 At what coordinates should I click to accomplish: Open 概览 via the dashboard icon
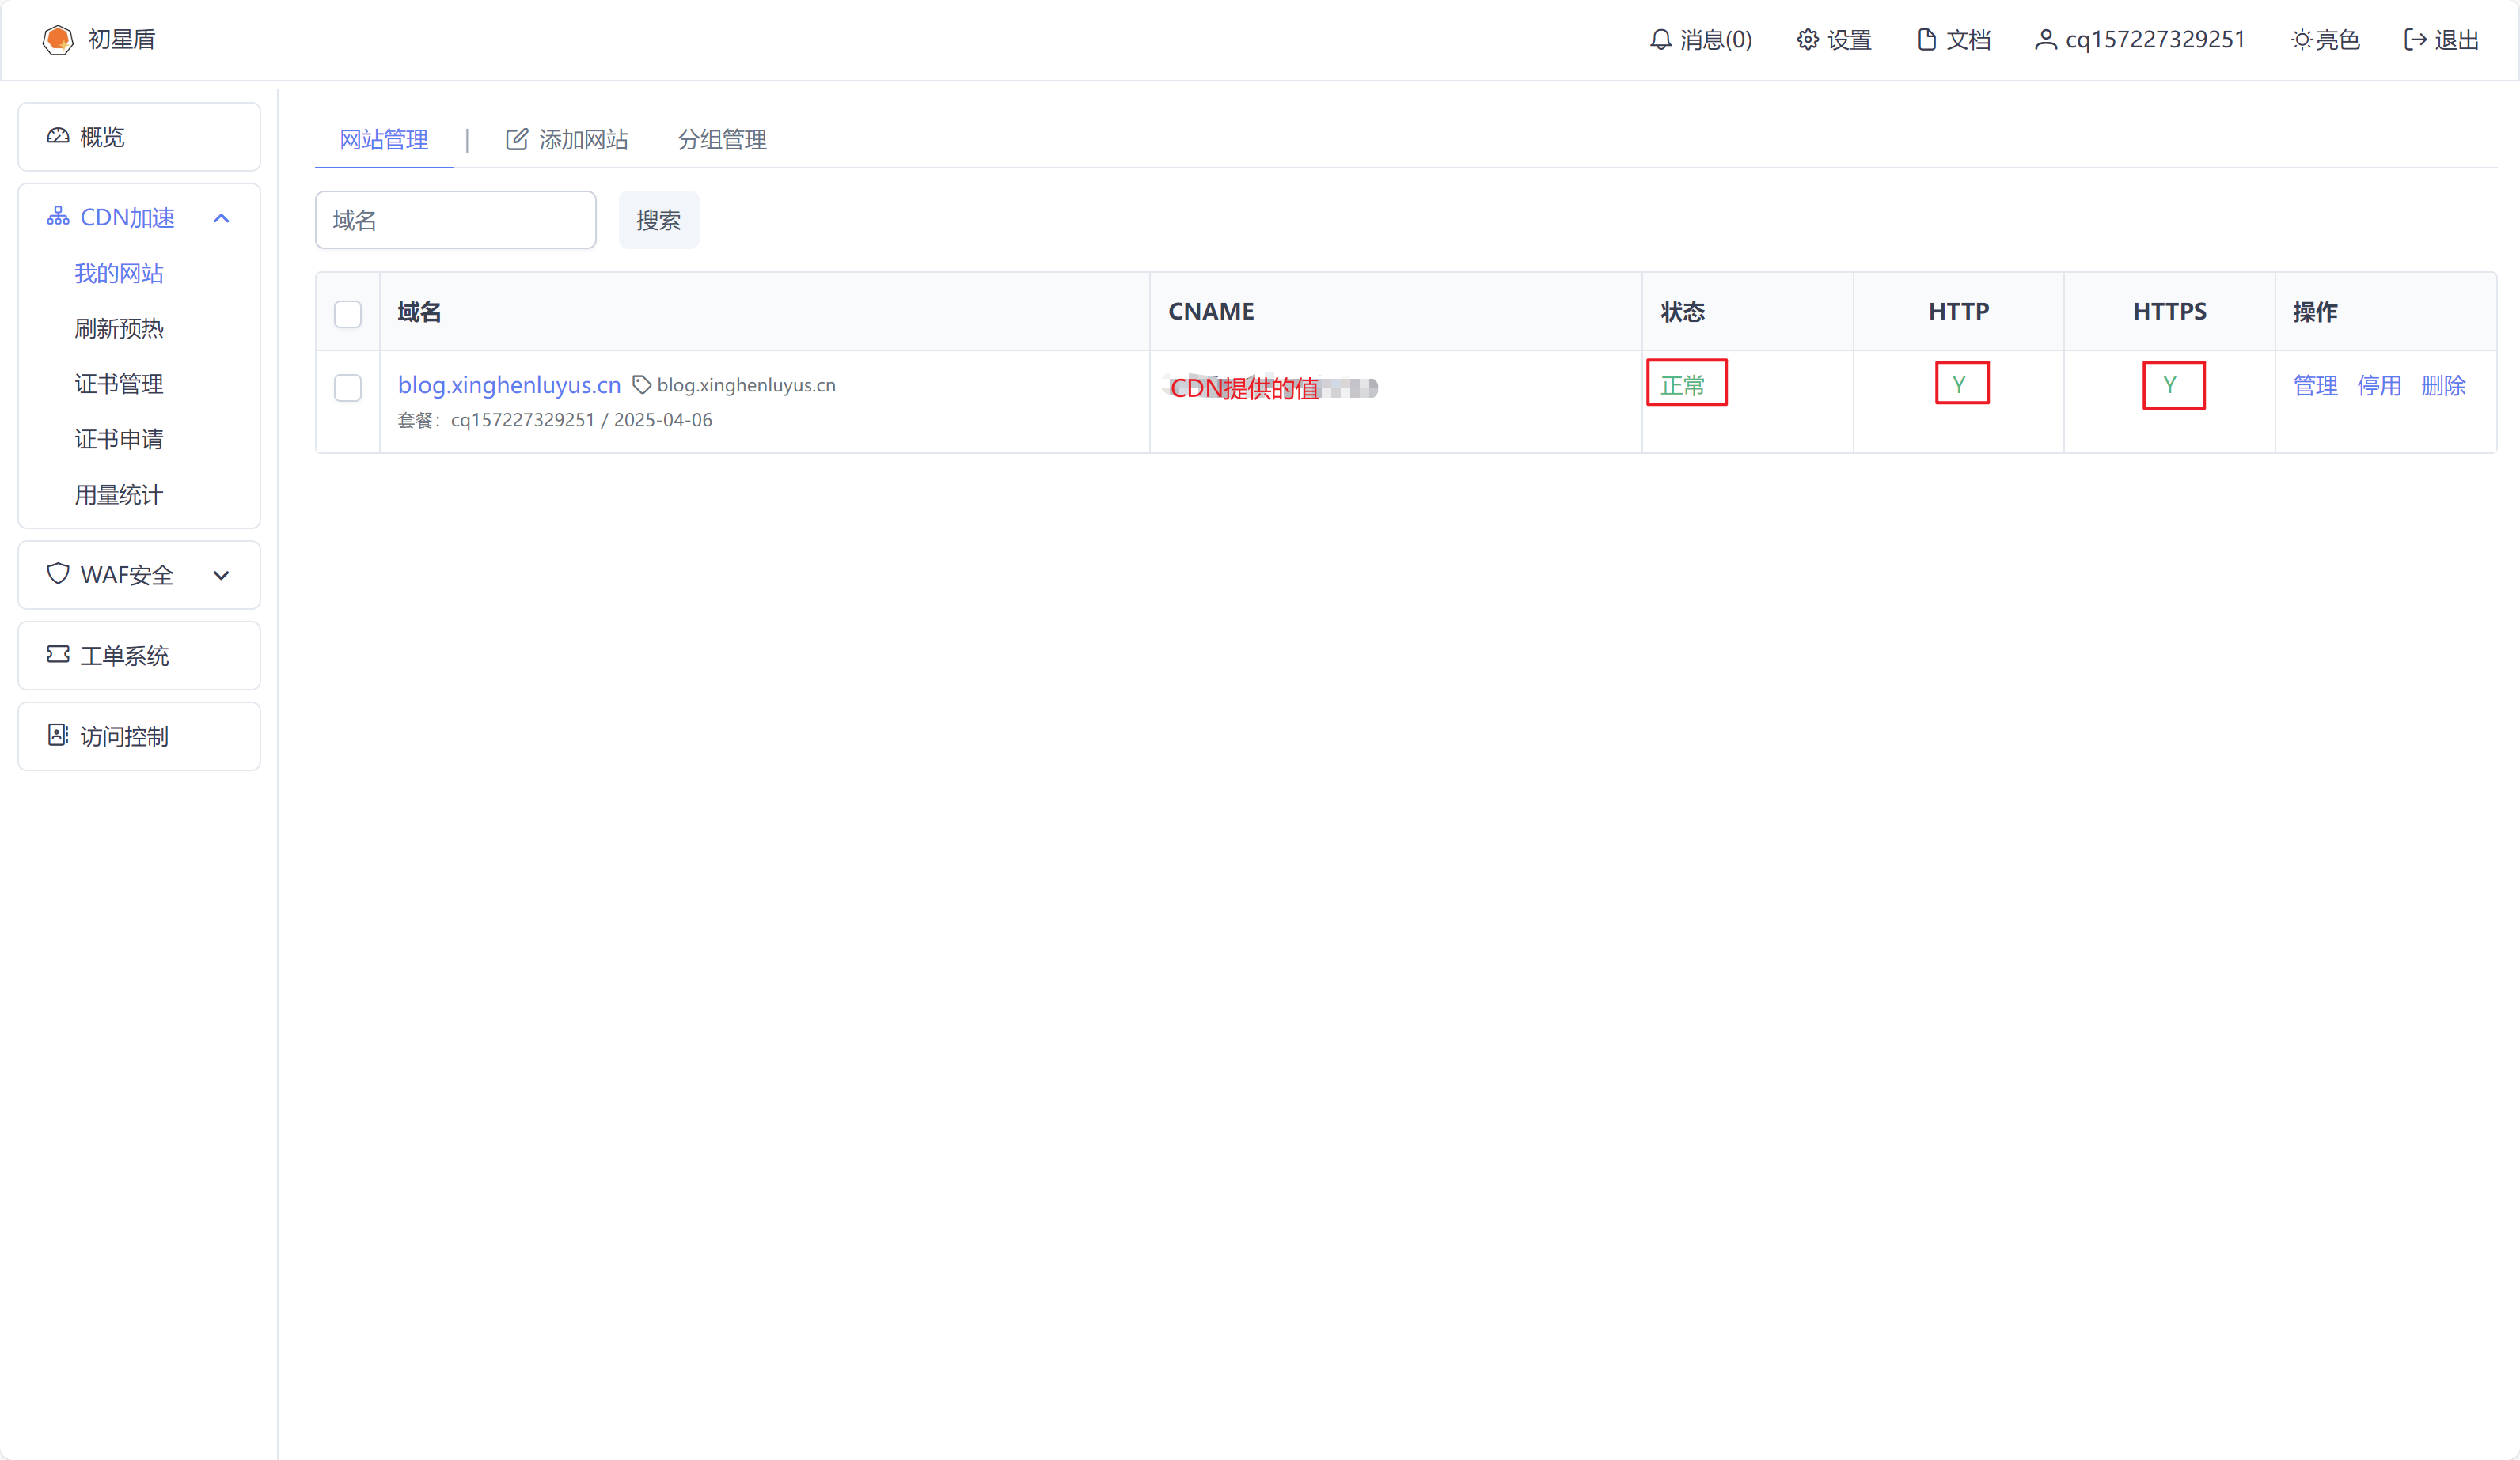tap(58, 136)
